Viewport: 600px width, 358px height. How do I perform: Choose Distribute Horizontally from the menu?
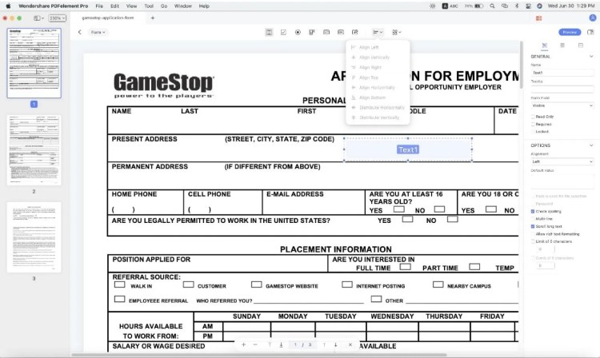(382, 107)
